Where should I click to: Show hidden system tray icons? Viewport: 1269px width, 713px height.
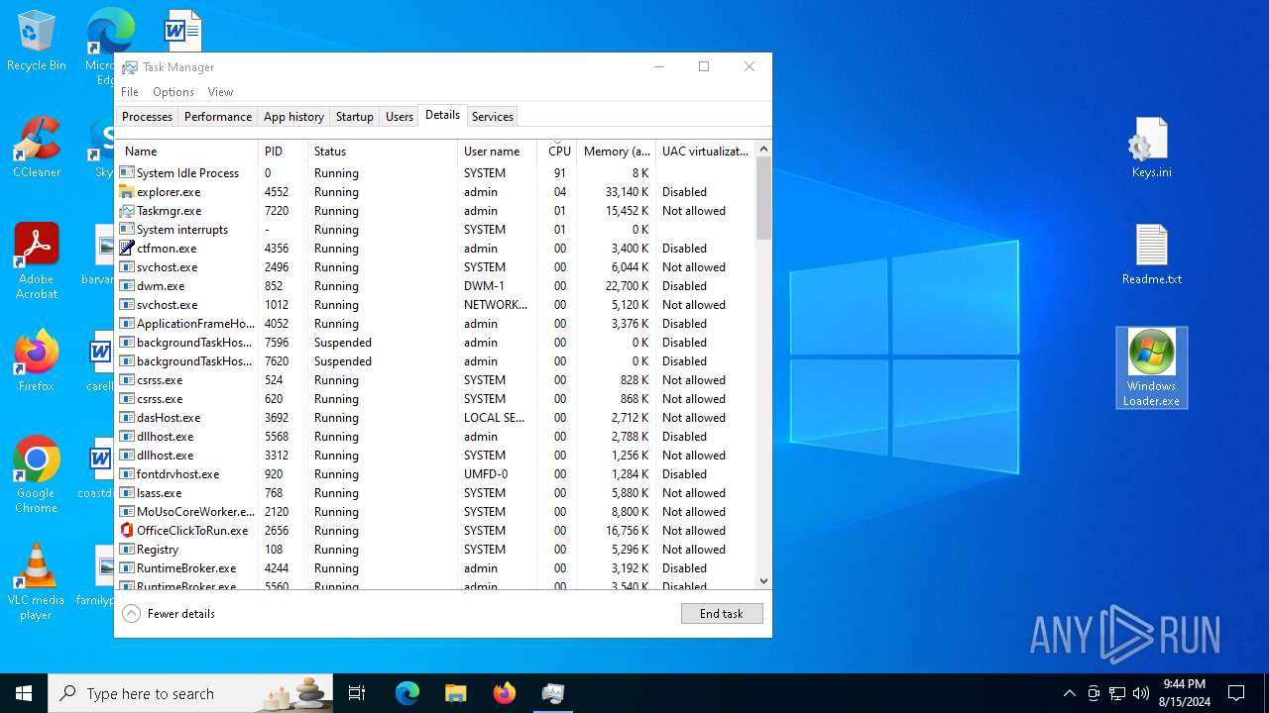pyautogui.click(x=1069, y=693)
